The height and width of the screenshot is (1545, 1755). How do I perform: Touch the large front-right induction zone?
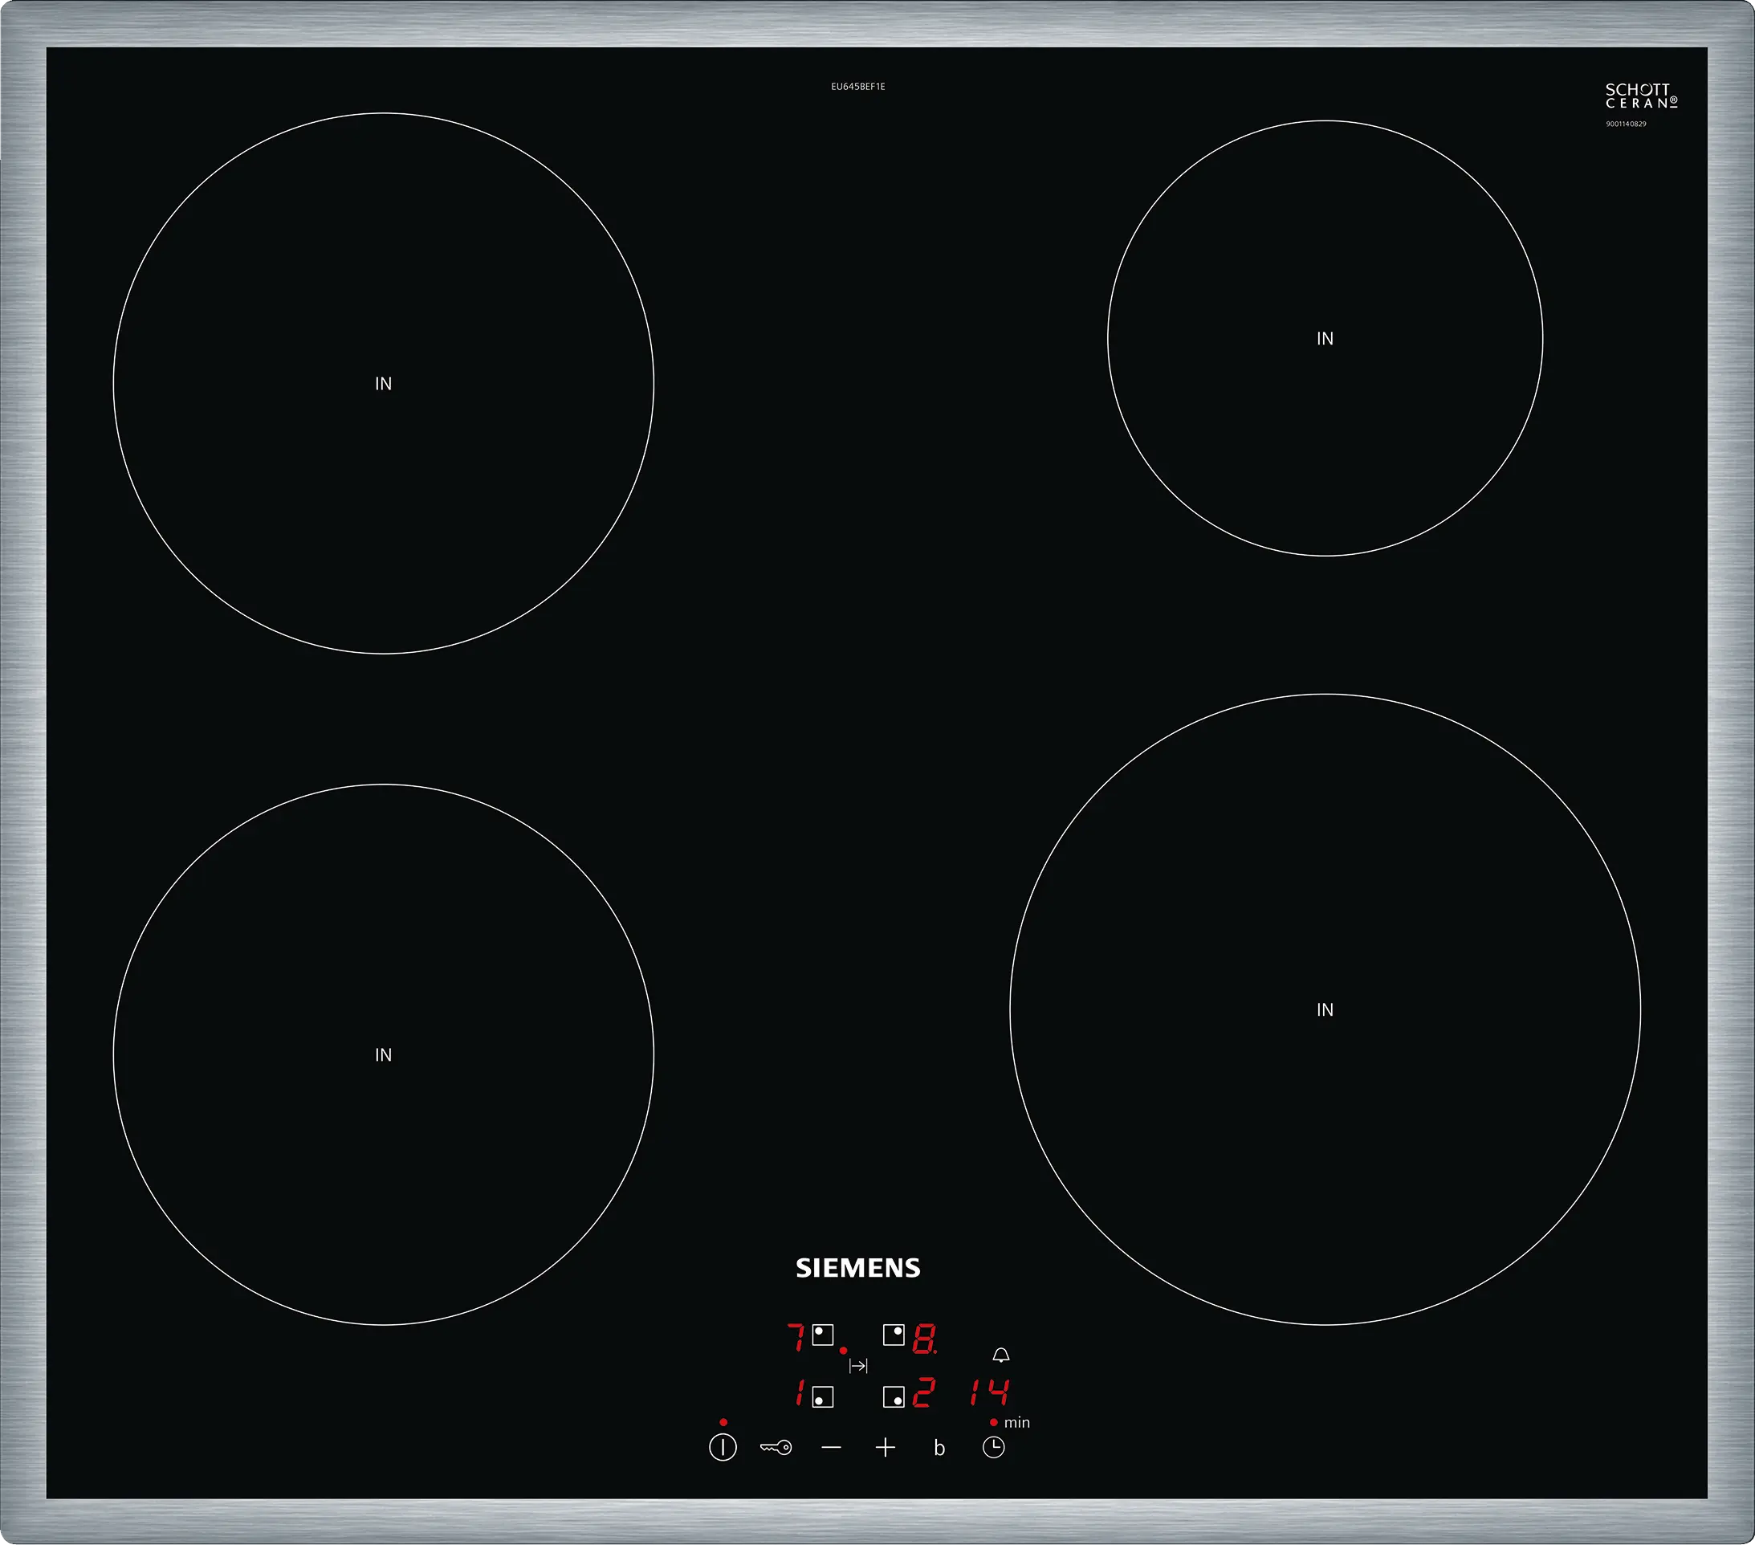coord(1325,1009)
